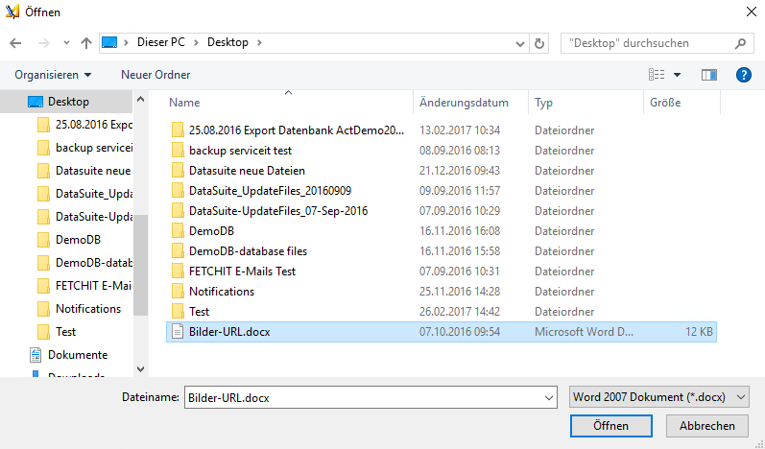Click the Öffnen button
The width and height of the screenshot is (765, 449).
[x=610, y=426]
